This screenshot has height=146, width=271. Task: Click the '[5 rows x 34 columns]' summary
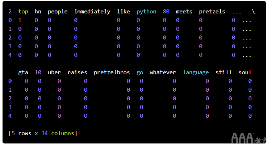tap(43, 133)
